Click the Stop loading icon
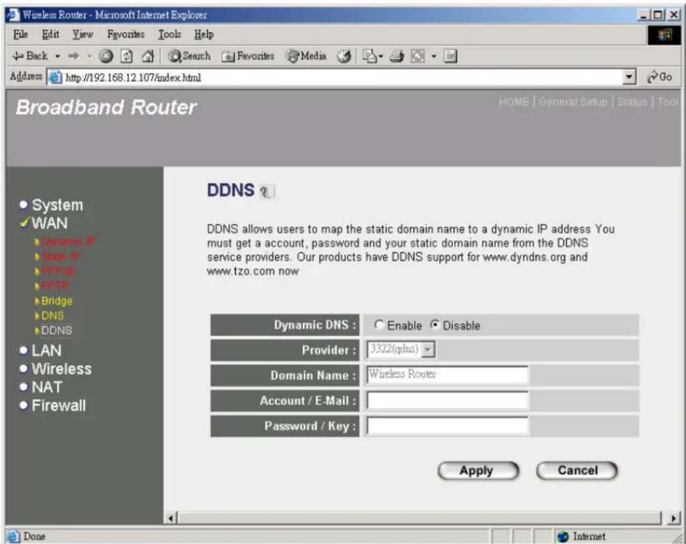 coord(106,56)
